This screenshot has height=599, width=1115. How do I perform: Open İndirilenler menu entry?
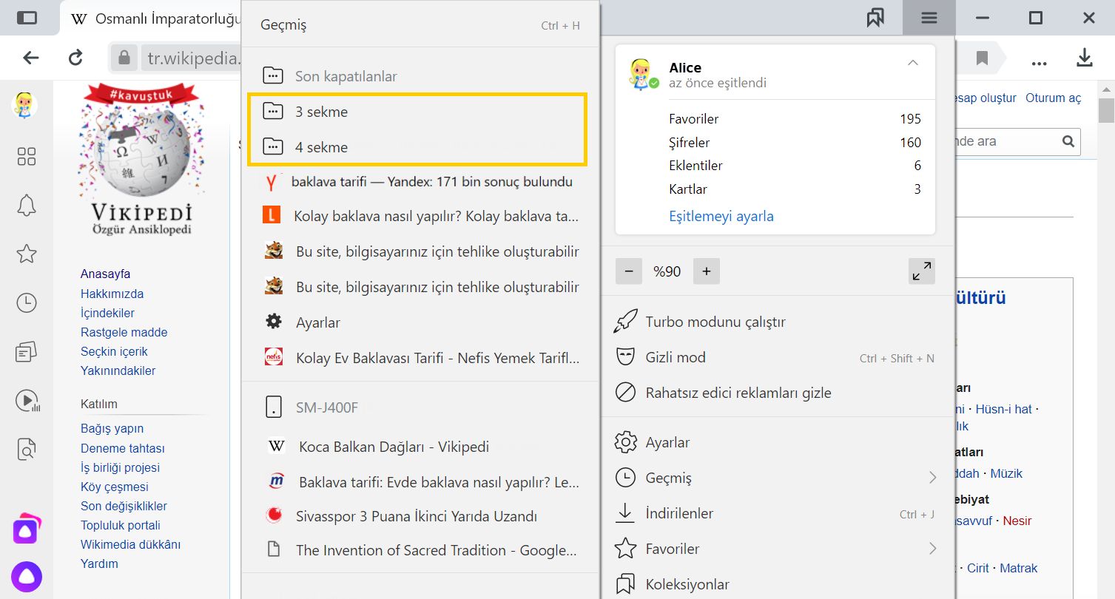click(778, 513)
